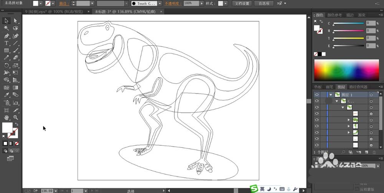Select the Column Graph tool

tap(15, 103)
